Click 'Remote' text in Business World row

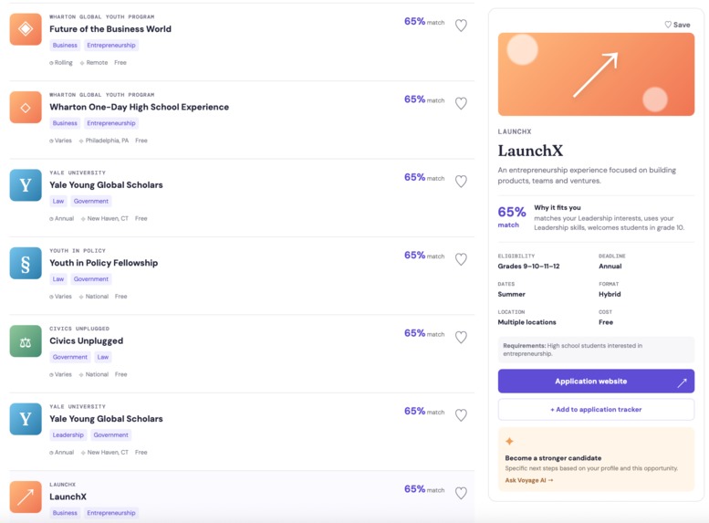[x=98, y=63]
